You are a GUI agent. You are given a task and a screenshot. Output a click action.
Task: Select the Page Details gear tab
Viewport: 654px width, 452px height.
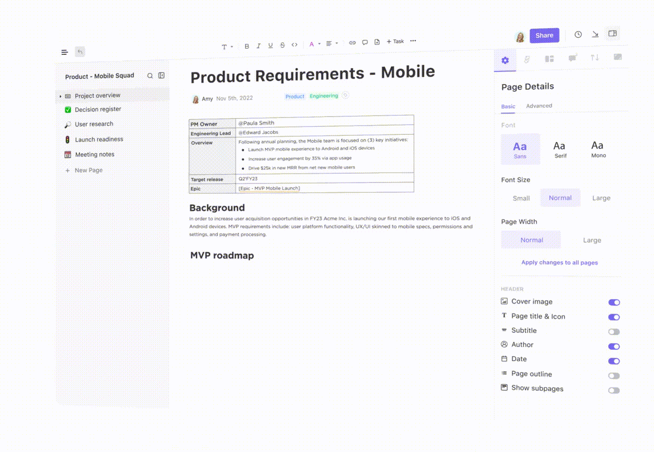click(x=505, y=60)
